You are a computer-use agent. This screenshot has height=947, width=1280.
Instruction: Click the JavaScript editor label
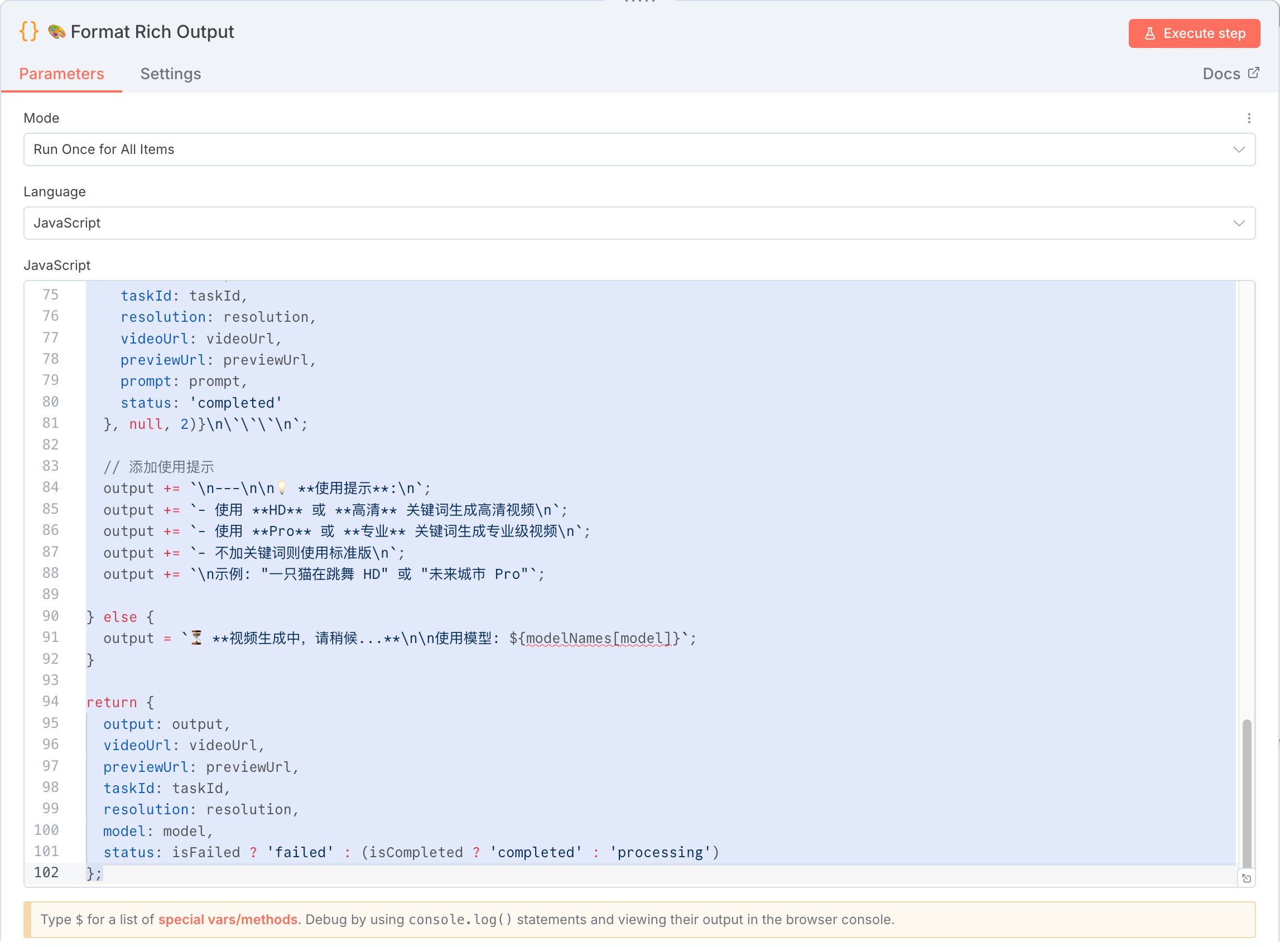coord(57,265)
